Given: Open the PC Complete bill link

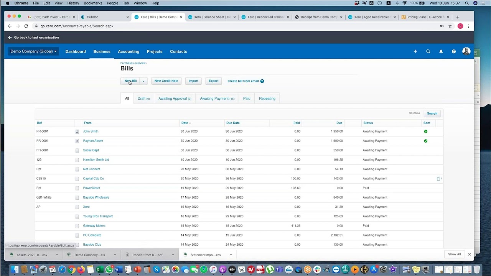Looking at the screenshot, I should click(92, 235).
